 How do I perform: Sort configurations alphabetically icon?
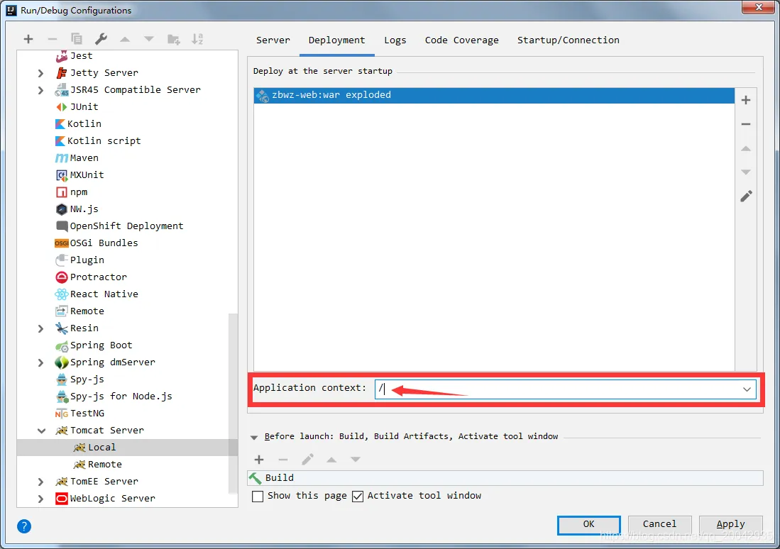pyautogui.click(x=197, y=39)
